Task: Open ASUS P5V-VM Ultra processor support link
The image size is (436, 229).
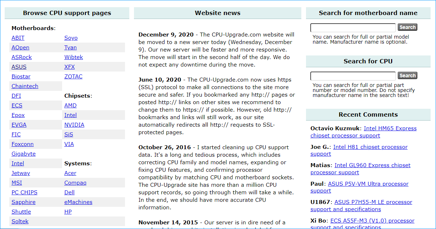Action: point(360,187)
